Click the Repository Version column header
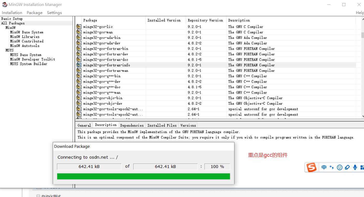The width and height of the screenshot is (364, 197). click(206, 20)
